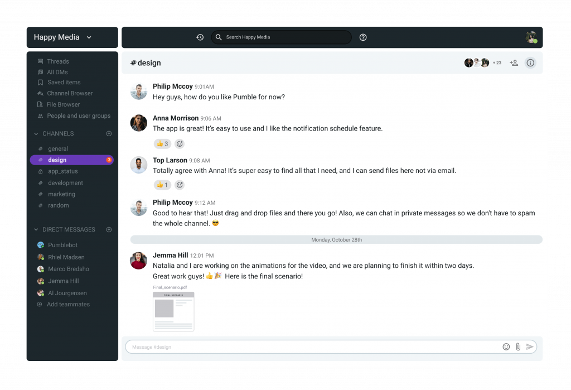
Task: Toggle thumbs up reaction with count 1
Action: (162, 185)
